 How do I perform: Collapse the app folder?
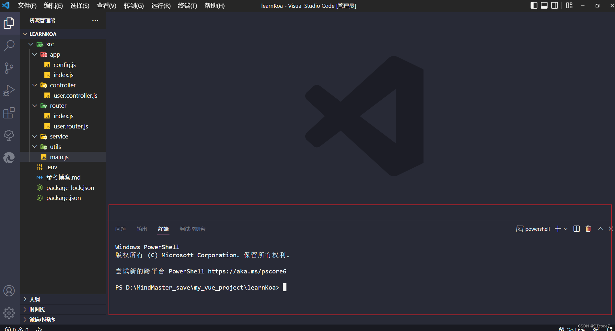(x=63, y=54)
